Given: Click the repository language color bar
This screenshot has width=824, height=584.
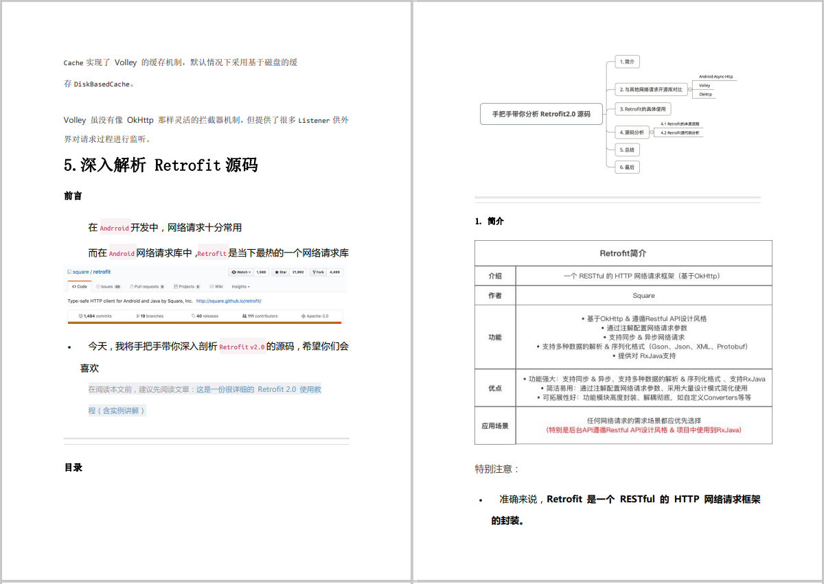Looking at the screenshot, I should click(x=205, y=323).
